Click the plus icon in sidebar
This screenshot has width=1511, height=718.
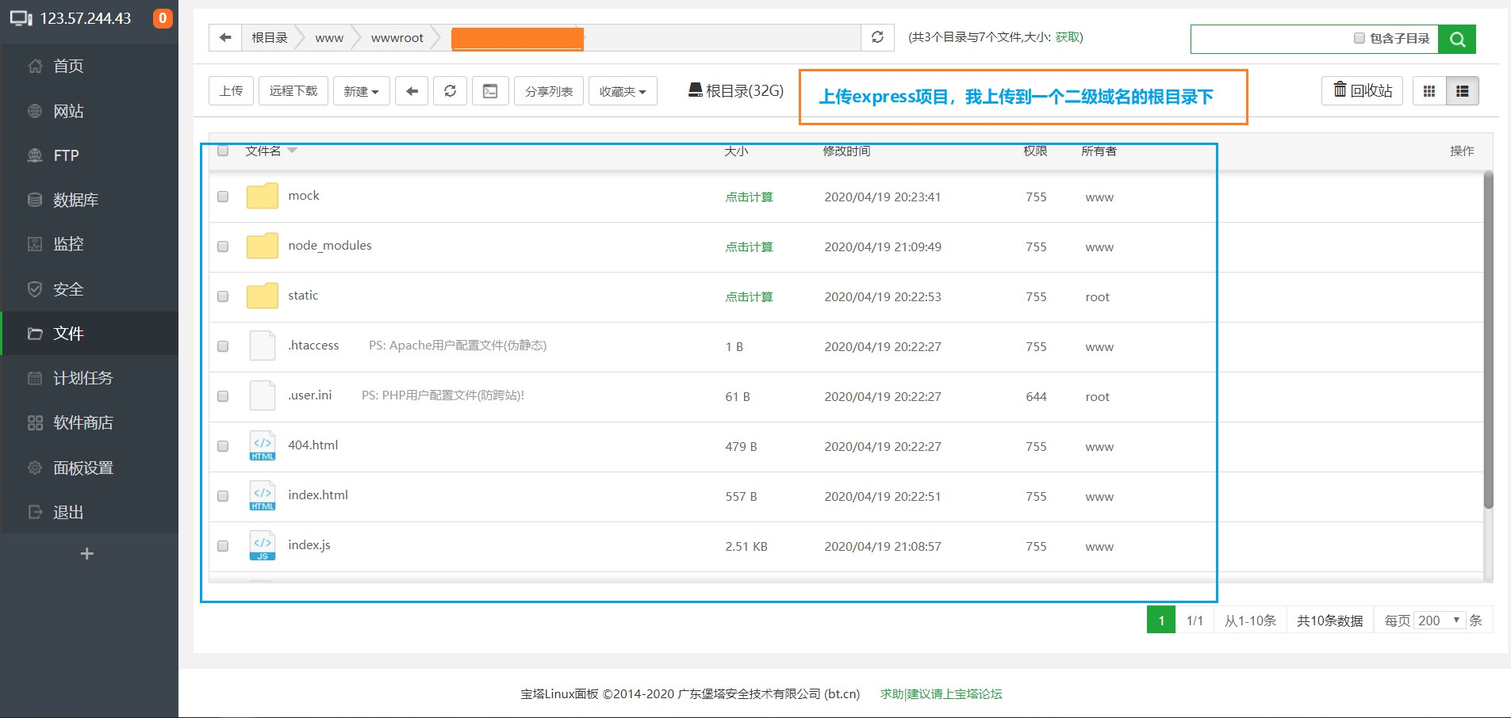click(87, 553)
